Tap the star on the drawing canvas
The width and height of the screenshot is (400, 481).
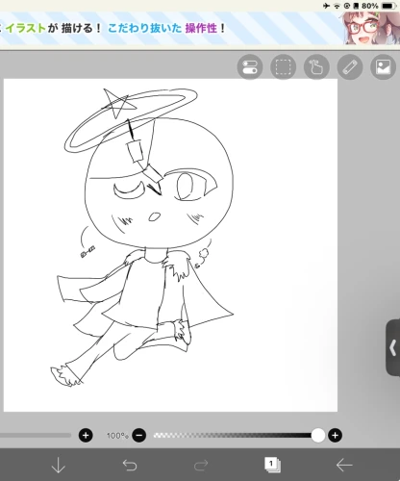pos(116,103)
